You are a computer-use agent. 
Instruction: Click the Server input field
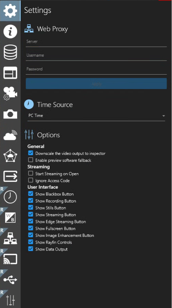[x=96, y=42]
